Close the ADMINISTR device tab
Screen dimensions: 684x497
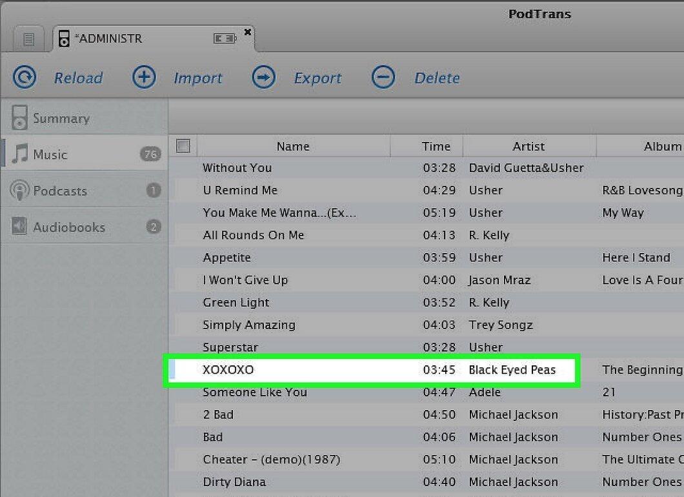click(247, 32)
